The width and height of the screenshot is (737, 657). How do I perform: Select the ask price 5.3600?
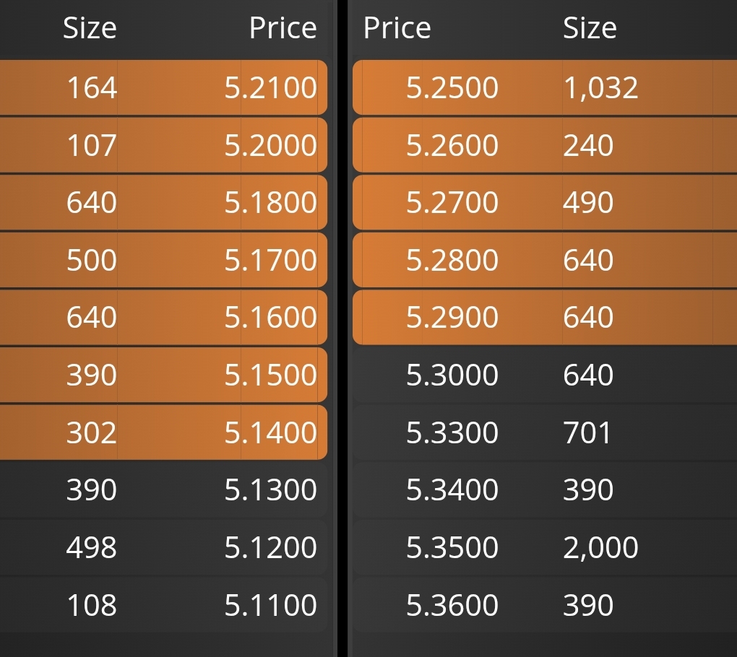tap(452, 605)
